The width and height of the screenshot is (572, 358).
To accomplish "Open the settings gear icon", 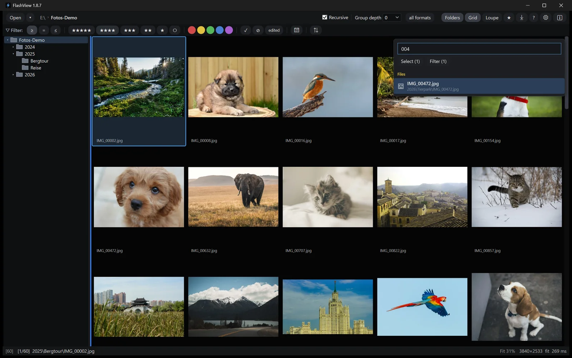I will click(x=546, y=18).
